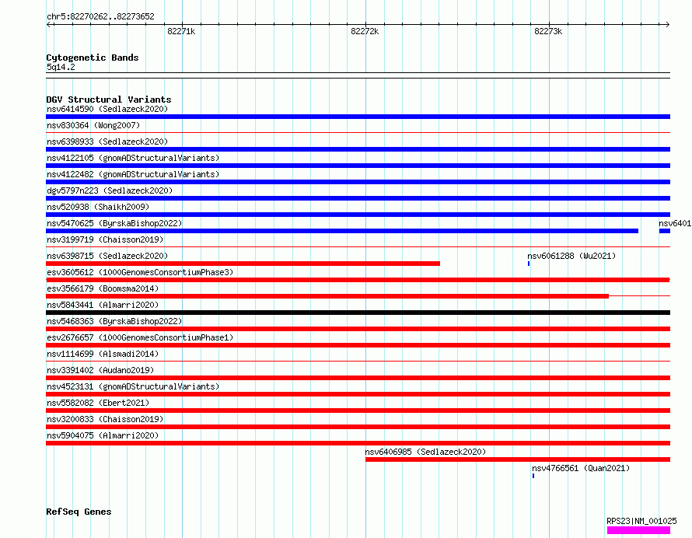Select the esv3605612 (1000GenomesConsortiumPhase3) label

click(x=140, y=272)
